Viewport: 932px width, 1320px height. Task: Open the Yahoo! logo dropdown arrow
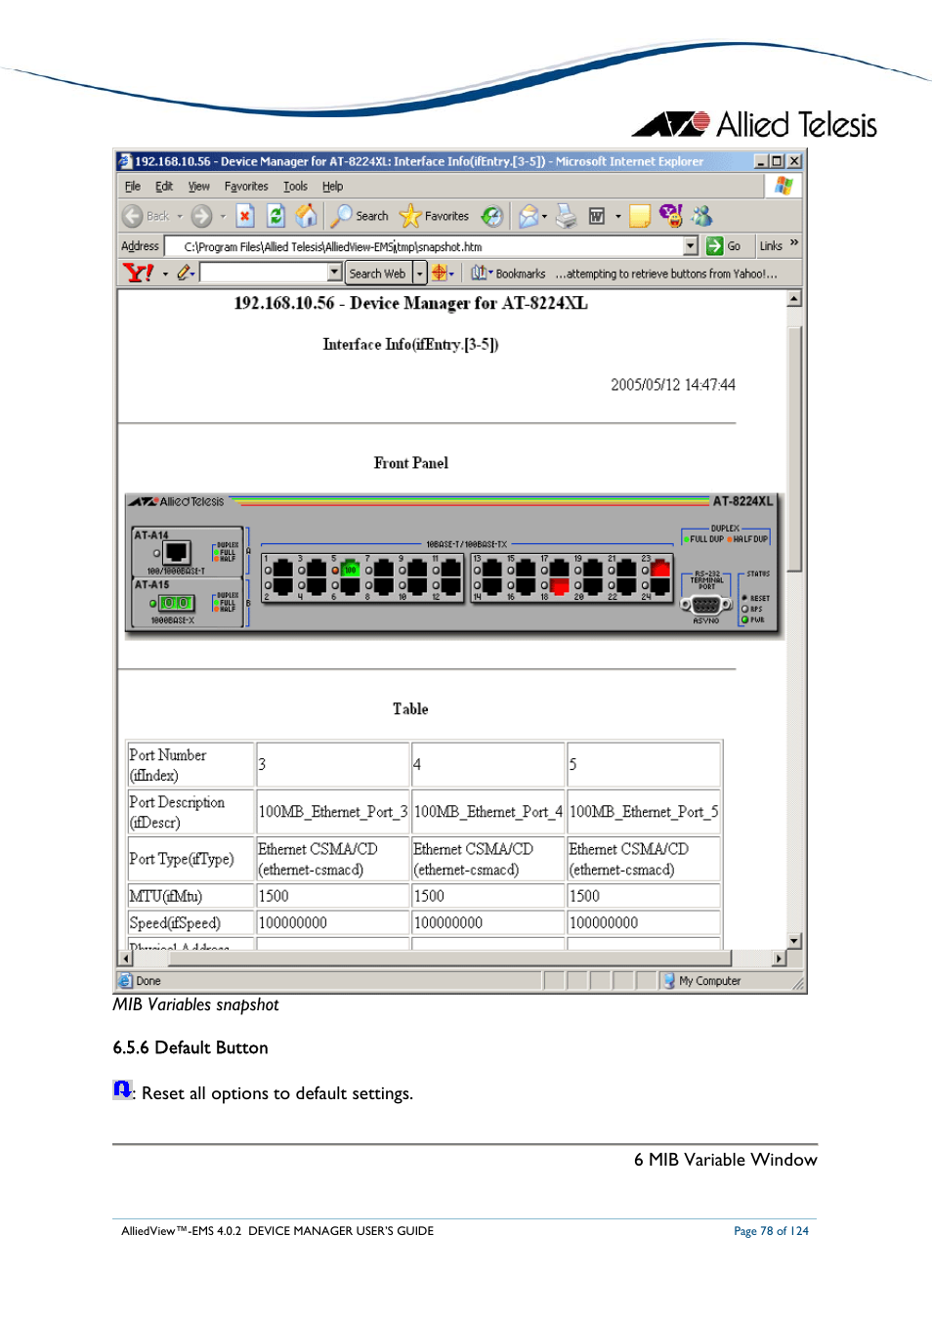coord(165,274)
